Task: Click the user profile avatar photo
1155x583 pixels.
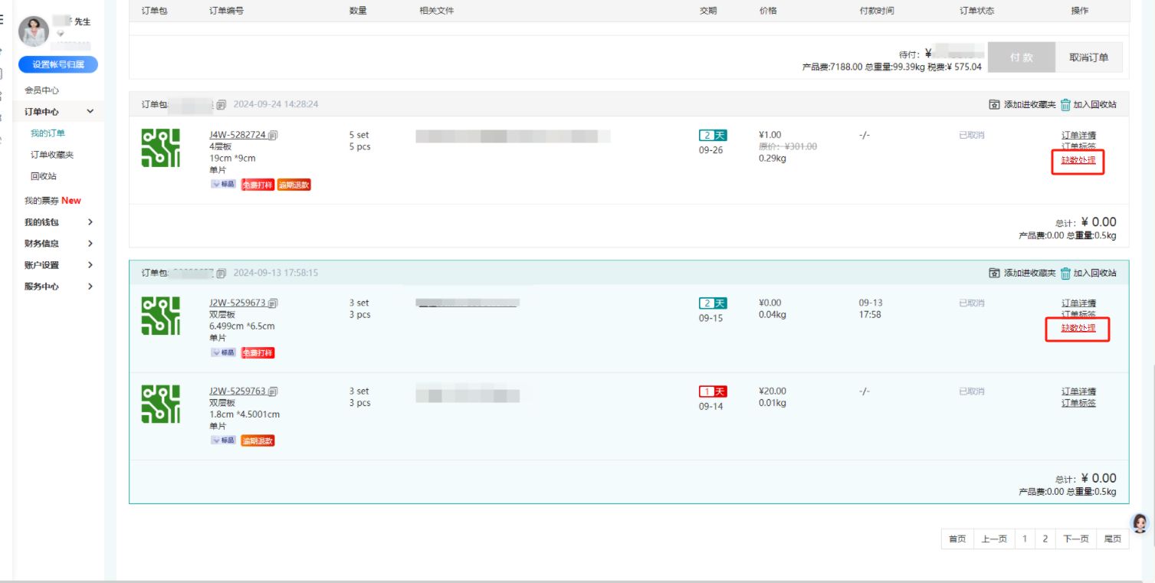Action: pyautogui.click(x=33, y=31)
